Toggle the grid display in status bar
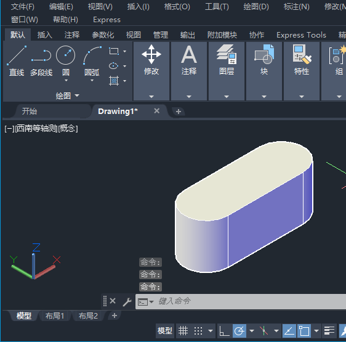The height and width of the screenshot is (342, 346). coord(183,331)
